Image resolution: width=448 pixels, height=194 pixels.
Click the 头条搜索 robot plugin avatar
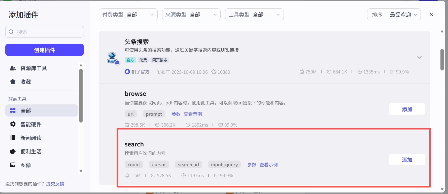(x=112, y=58)
